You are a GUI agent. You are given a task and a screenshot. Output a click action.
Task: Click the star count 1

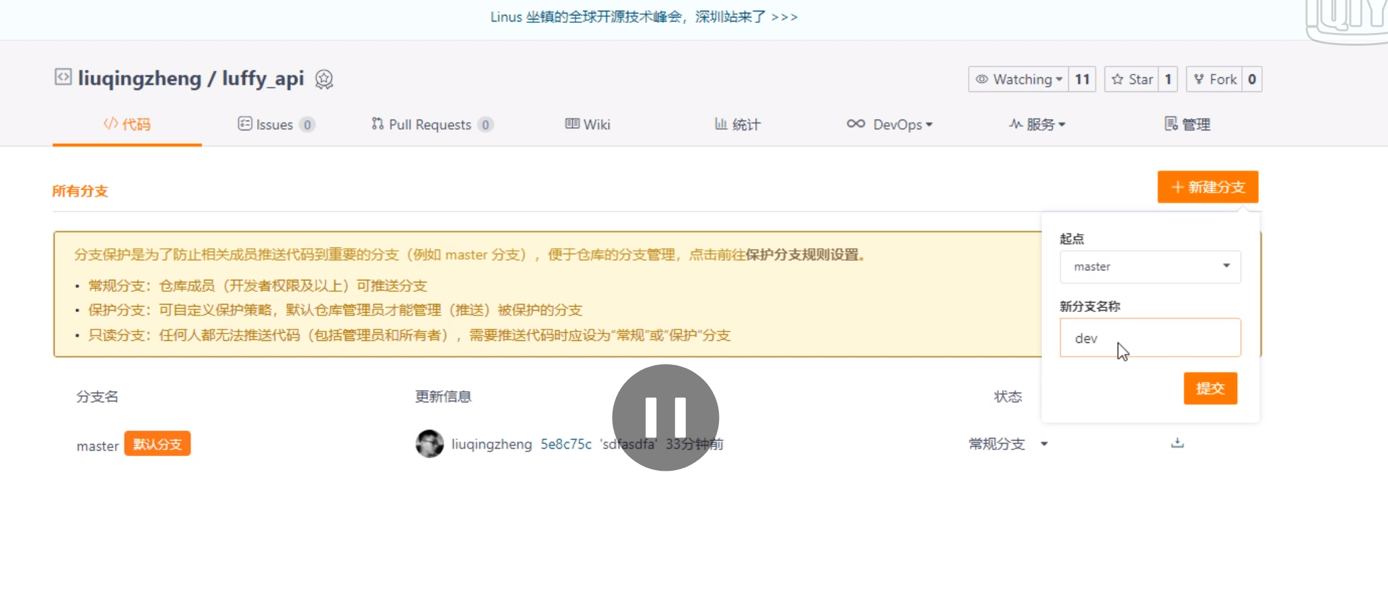coord(1168,79)
